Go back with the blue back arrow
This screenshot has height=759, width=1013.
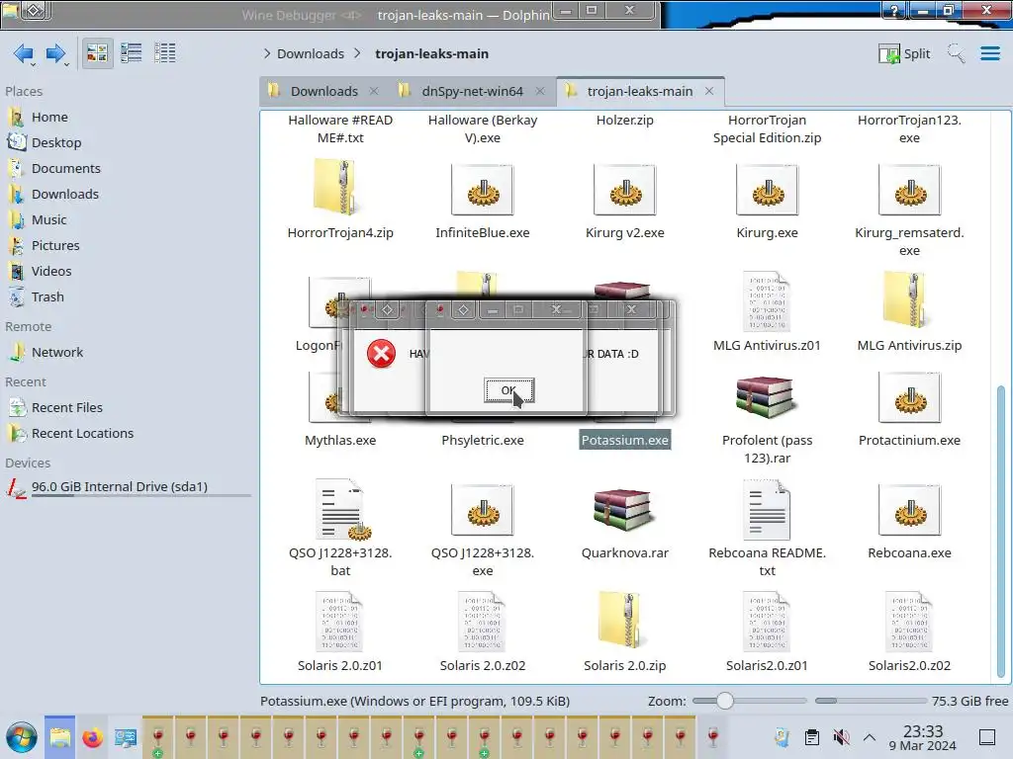click(24, 53)
